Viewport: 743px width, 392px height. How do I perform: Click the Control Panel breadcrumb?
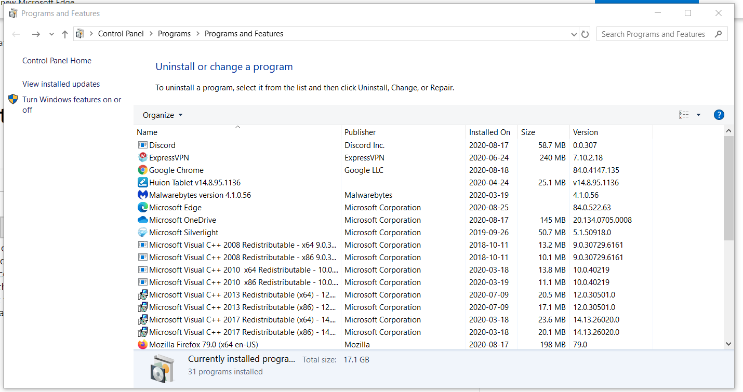pos(121,34)
